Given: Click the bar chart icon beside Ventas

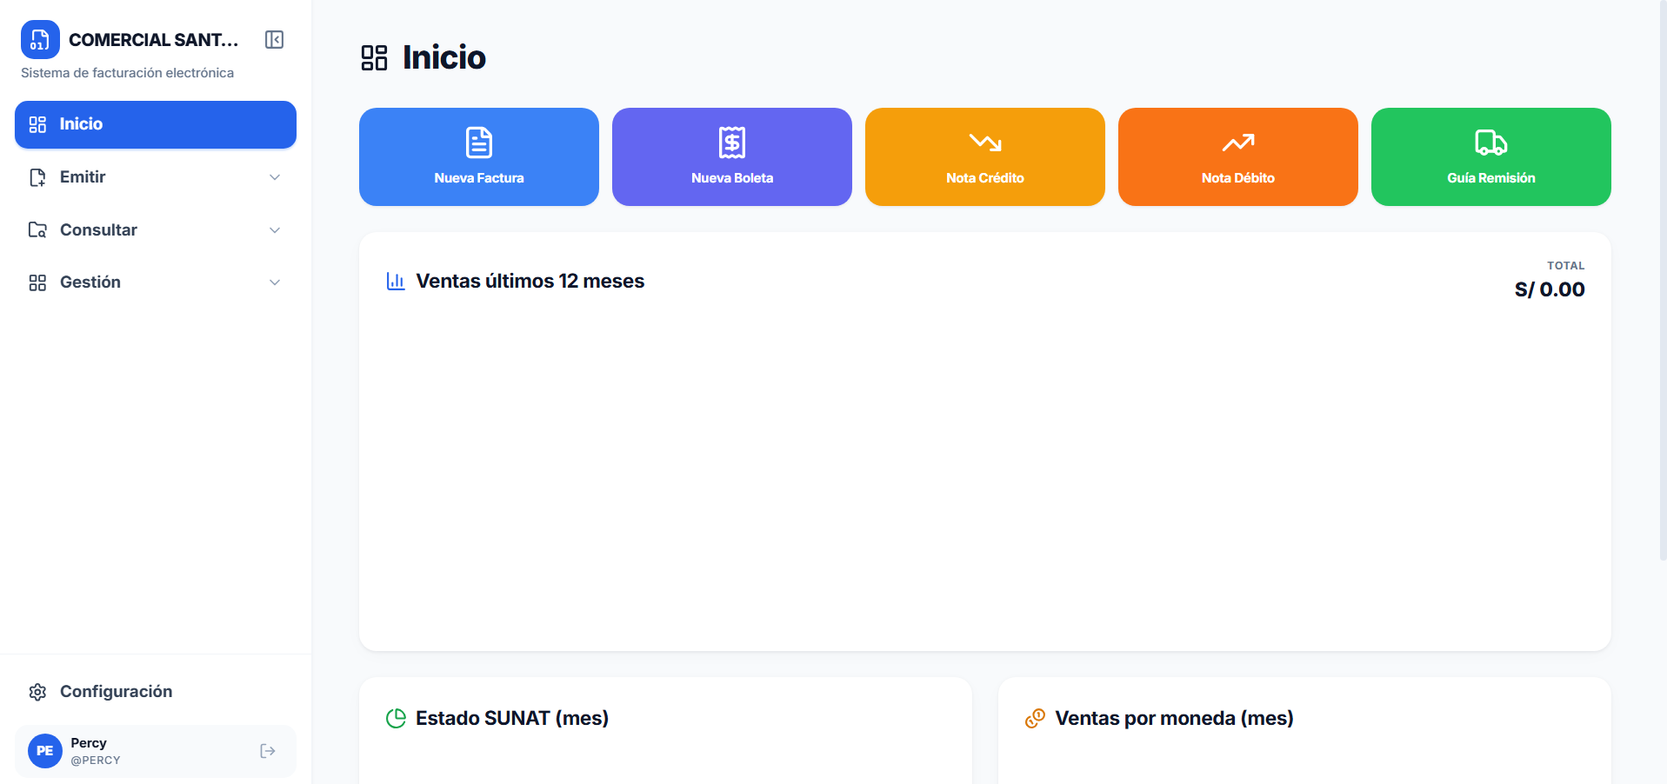Looking at the screenshot, I should coord(396,281).
